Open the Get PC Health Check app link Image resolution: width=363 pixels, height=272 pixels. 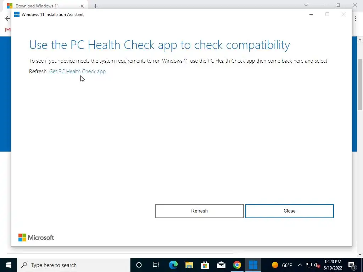77,72
